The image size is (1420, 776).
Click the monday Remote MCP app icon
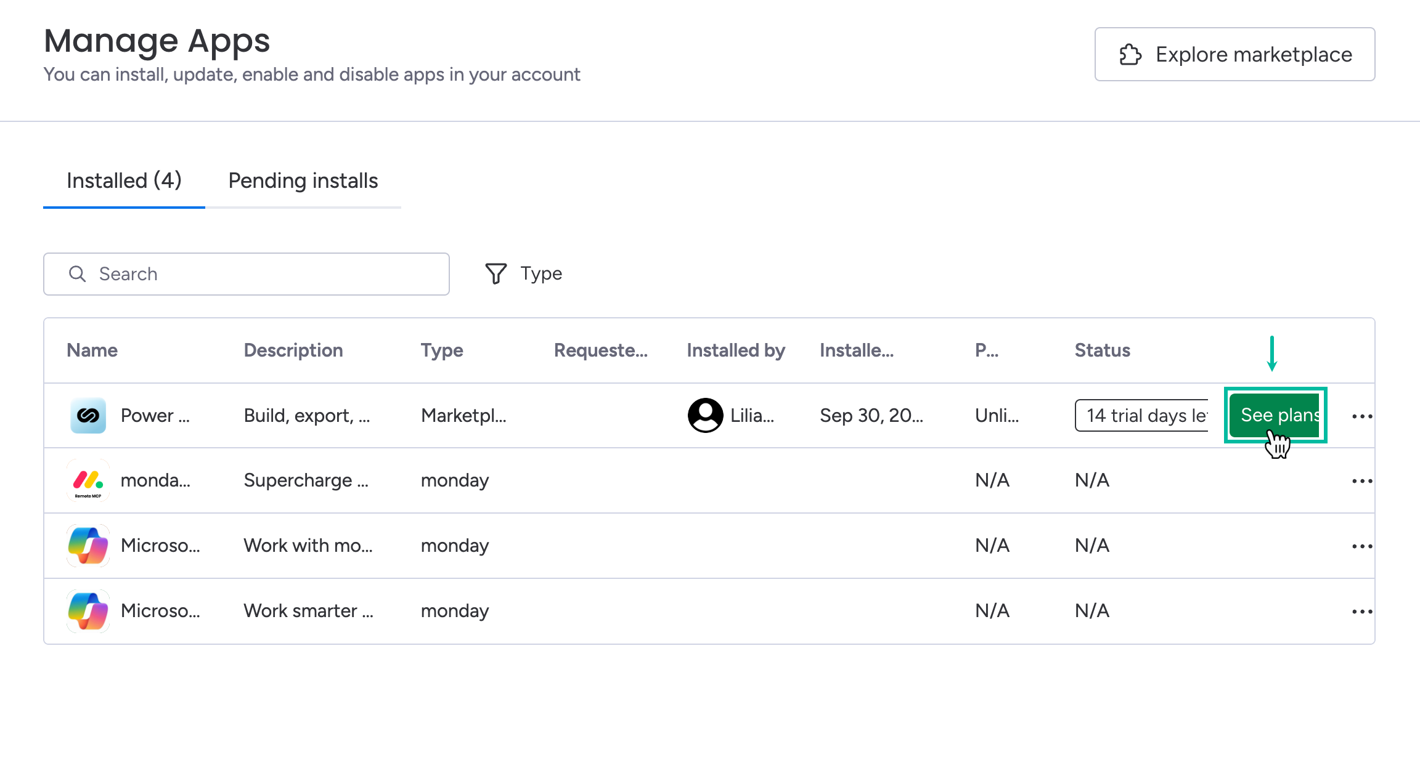point(88,480)
